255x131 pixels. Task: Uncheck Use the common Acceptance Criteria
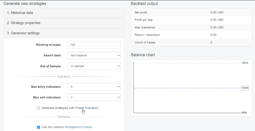click(x=39, y=127)
